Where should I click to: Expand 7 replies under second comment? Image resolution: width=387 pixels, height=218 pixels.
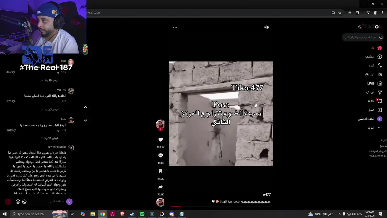coord(50,109)
